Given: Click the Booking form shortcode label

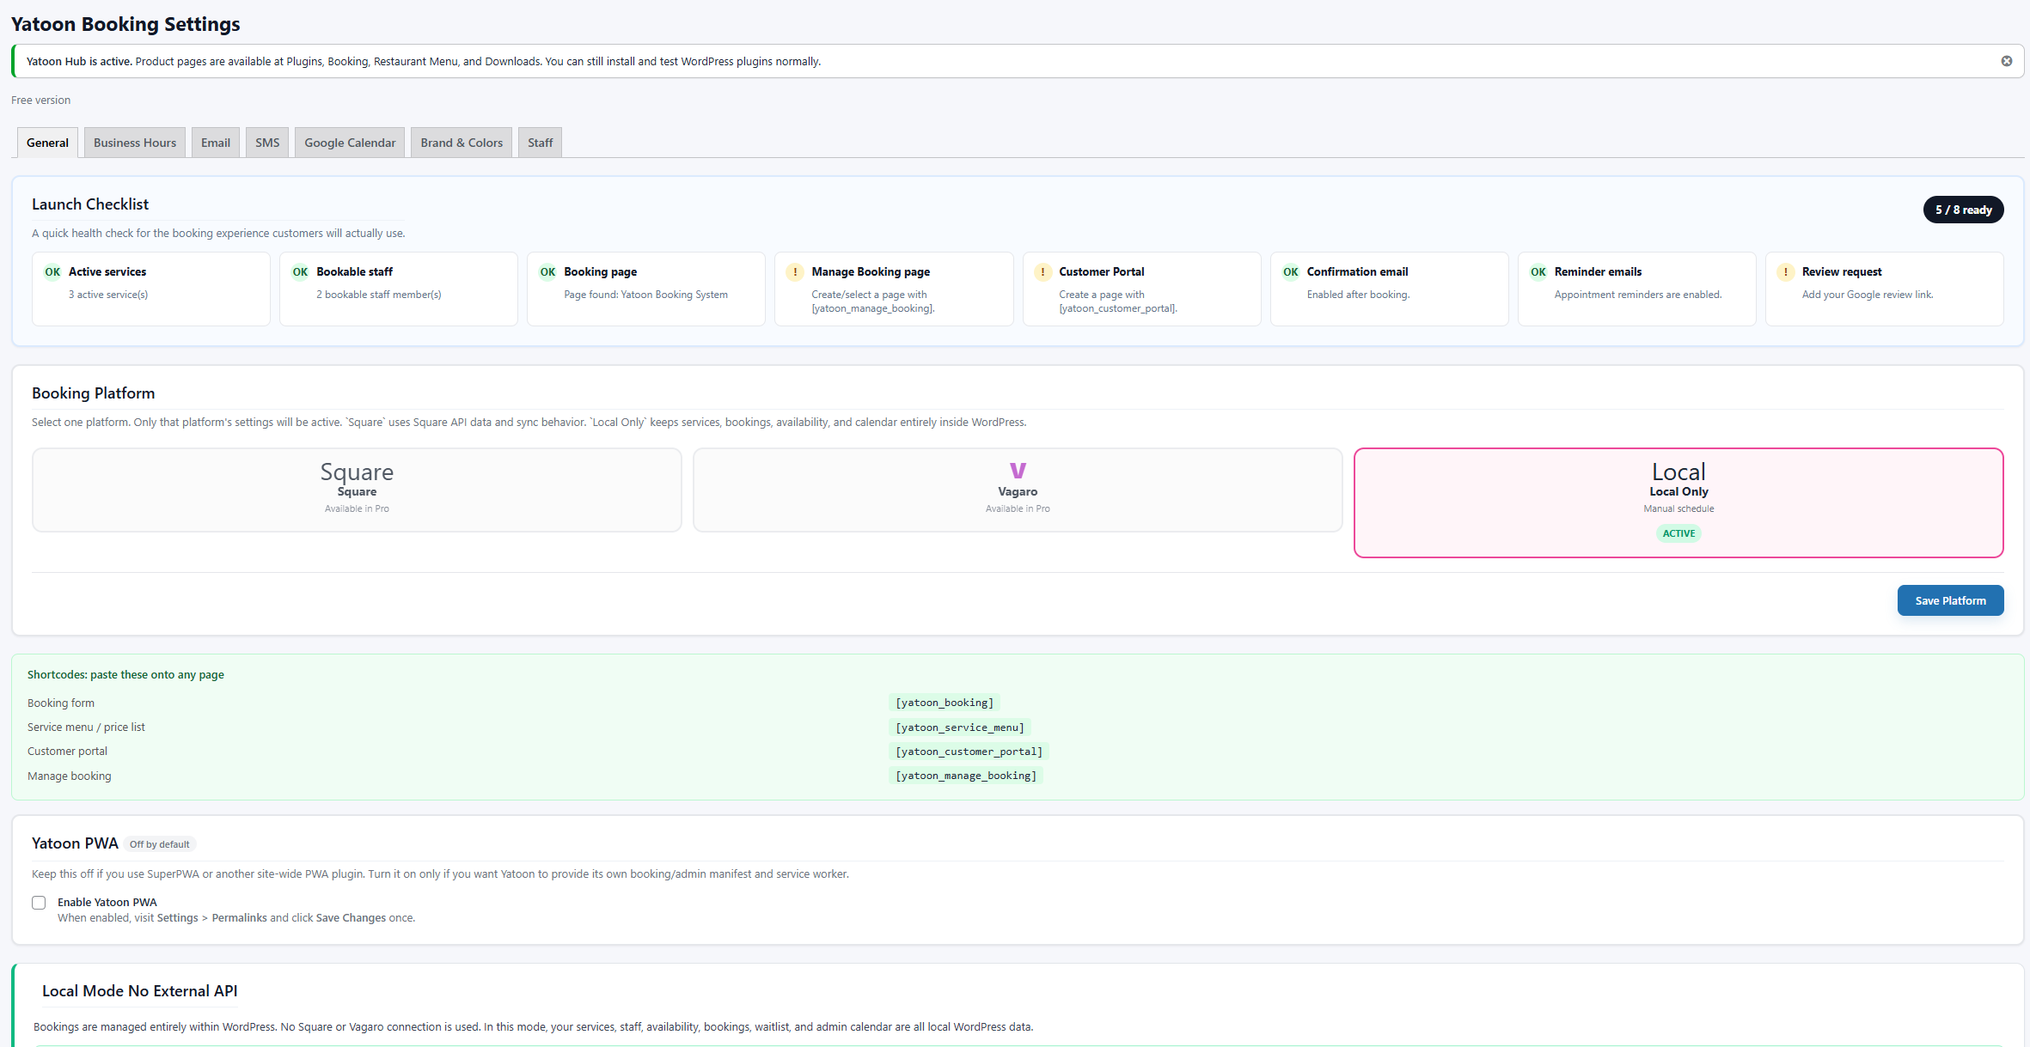Looking at the screenshot, I should 61,703.
